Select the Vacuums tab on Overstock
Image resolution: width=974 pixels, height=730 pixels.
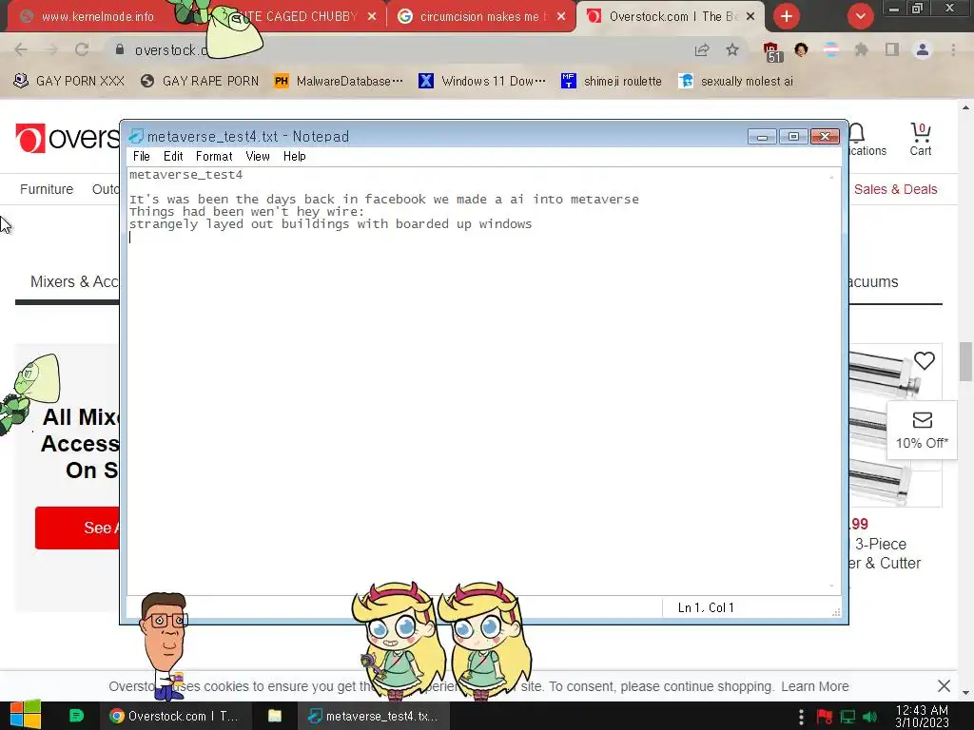point(873,281)
